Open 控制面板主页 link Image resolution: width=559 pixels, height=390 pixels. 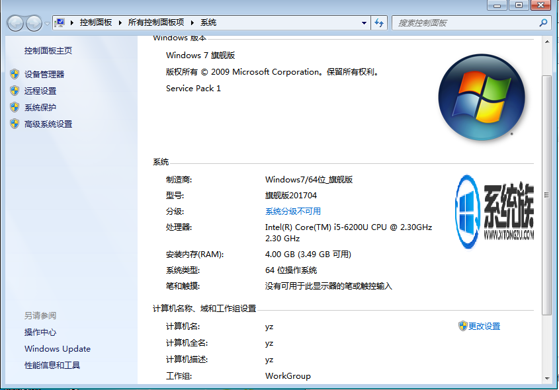[x=48, y=51]
